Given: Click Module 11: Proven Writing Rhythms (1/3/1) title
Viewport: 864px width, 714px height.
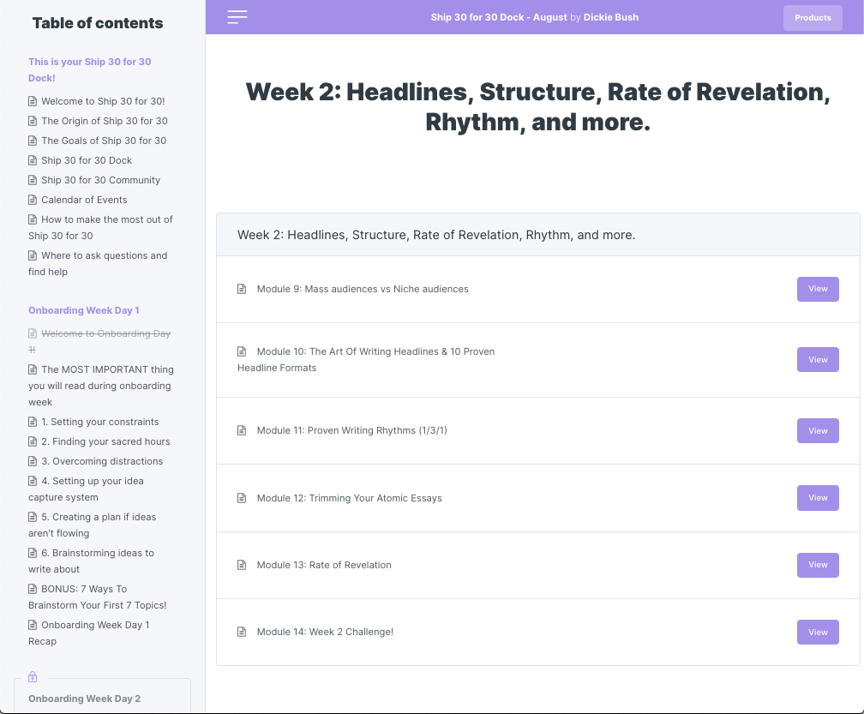Looking at the screenshot, I should pyautogui.click(x=352, y=430).
